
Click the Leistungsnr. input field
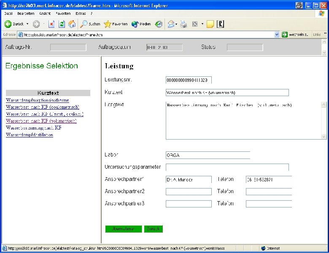(x=189, y=80)
